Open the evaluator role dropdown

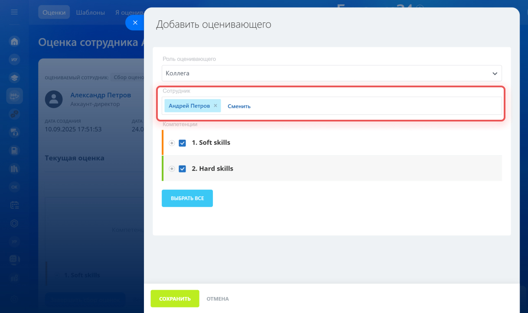click(332, 73)
